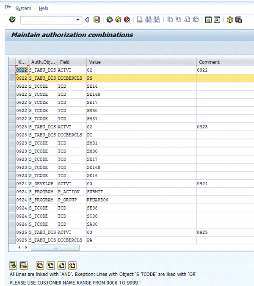The image size is (254, 286).
Task: Click the Delete Row icon below table
Action: tap(24, 266)
